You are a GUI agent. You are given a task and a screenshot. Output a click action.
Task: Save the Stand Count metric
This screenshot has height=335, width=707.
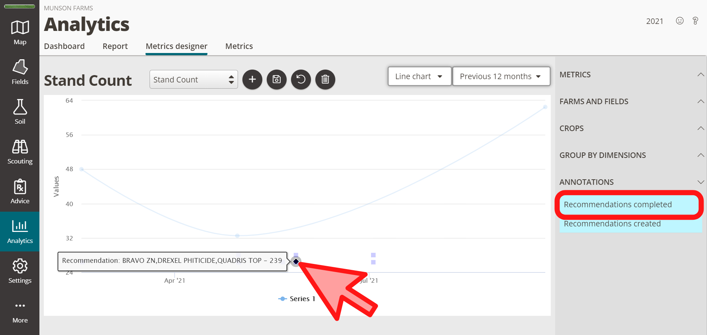[277, 79]
